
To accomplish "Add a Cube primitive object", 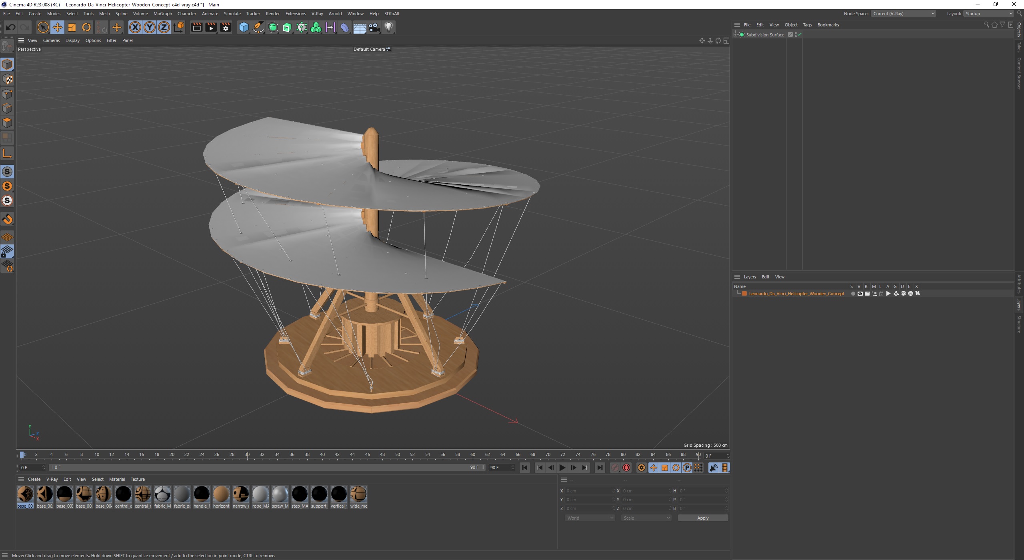I will [243, 27].
